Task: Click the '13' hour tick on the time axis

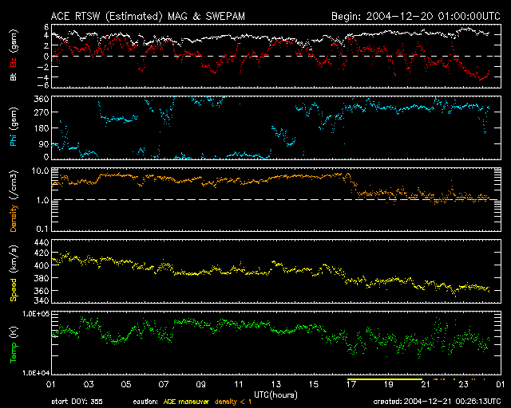Action: [x=276, y=385]
